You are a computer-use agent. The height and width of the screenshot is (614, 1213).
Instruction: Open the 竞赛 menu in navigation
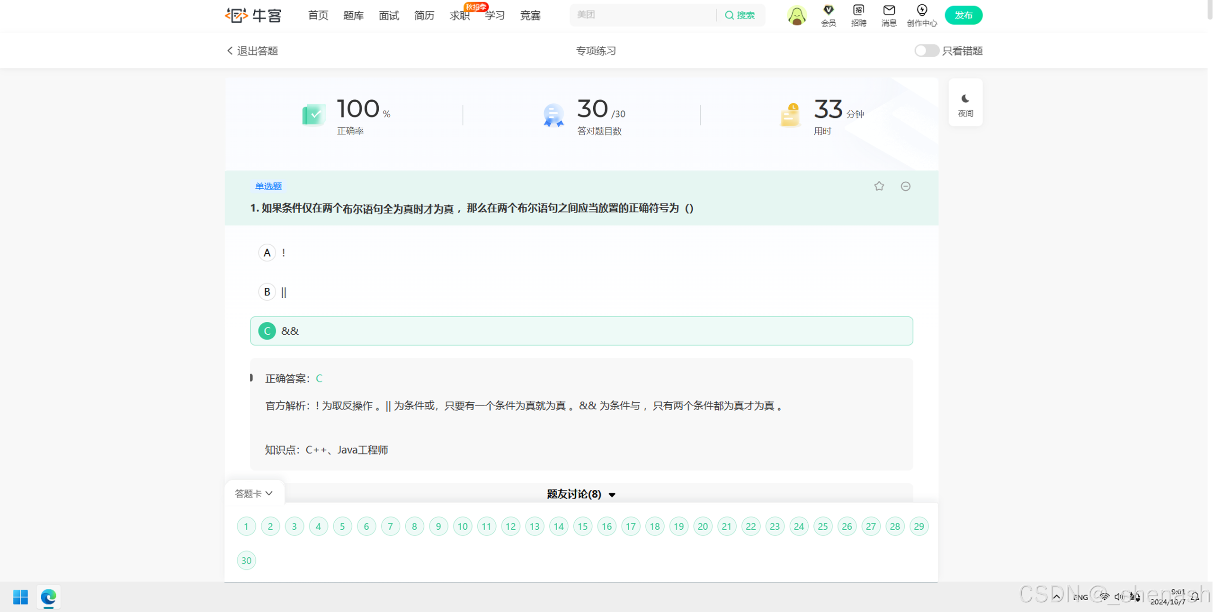pos(530,16)
